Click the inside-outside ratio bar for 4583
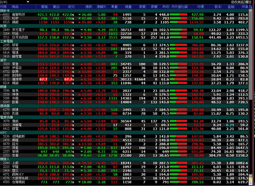255x186 pixels. point(178,182)
